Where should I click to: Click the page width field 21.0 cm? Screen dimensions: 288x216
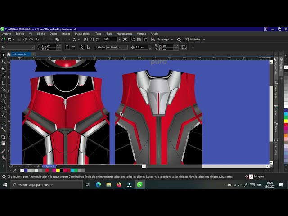point(48,46)
